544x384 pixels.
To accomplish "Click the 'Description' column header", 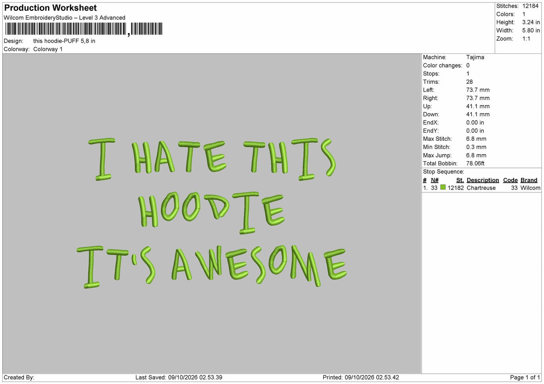I will [x=483, y=180].
